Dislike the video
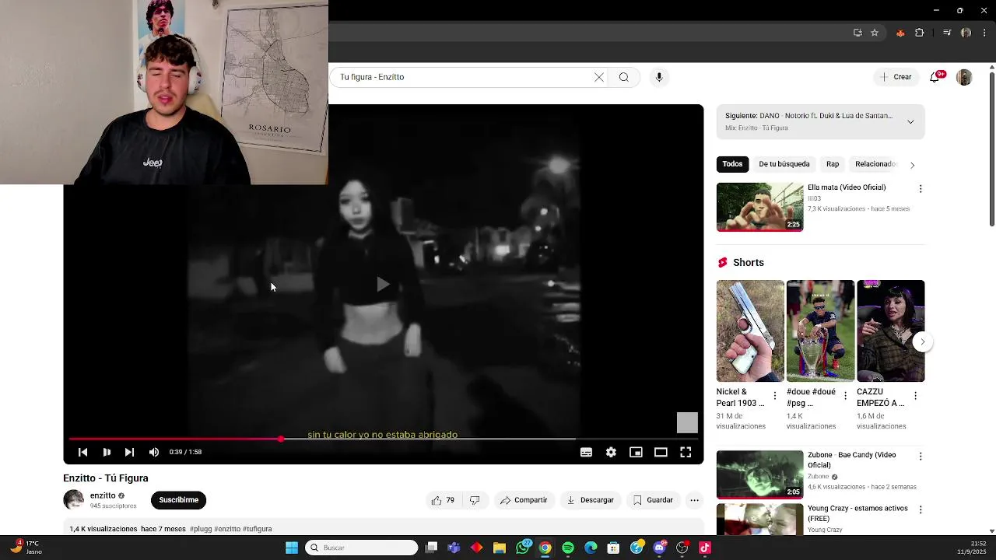The width and height of the screenshot is (996, 560). pos(475,500)
